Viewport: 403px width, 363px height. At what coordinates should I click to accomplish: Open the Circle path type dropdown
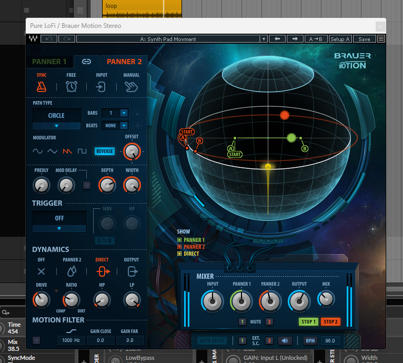(x=56, y=119)
